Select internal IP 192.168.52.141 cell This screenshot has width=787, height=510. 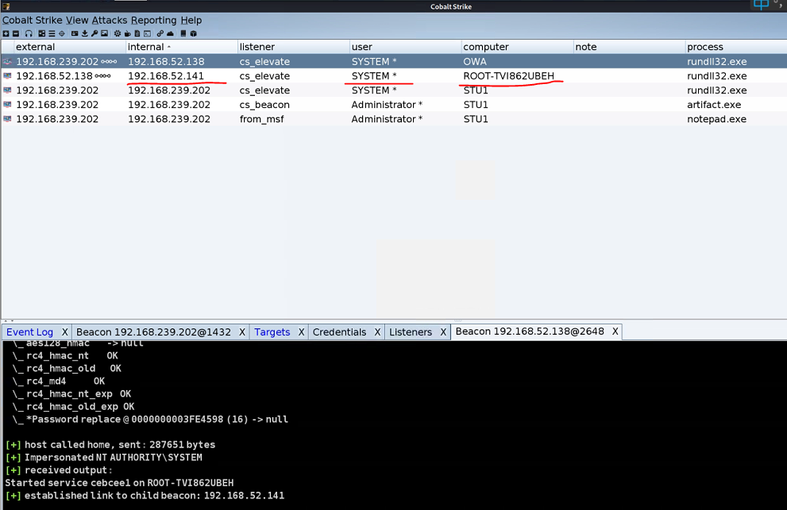coord(166,76)
